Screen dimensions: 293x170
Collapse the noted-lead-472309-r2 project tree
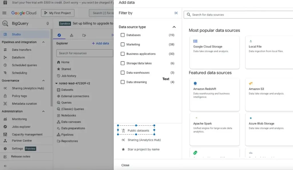point(57,83)
